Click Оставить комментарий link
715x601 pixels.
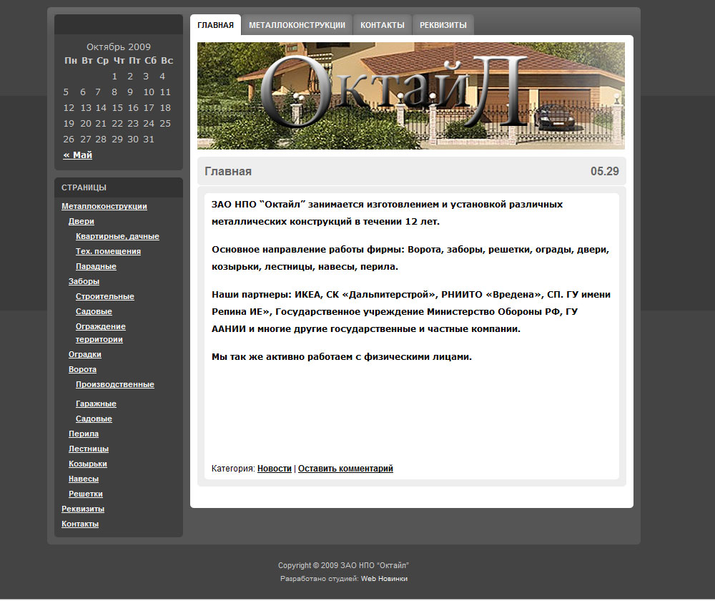pos(345,469)
